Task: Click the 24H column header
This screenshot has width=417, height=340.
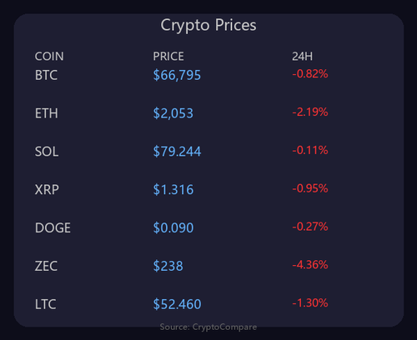Action: (302, 57)
